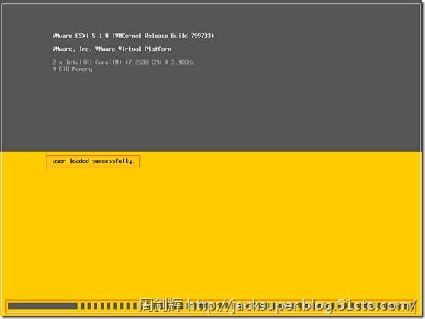Click the 4 GiB Memory text
Image resolution: width=425 pixels, height=319 pixels.
click(72, 69)
